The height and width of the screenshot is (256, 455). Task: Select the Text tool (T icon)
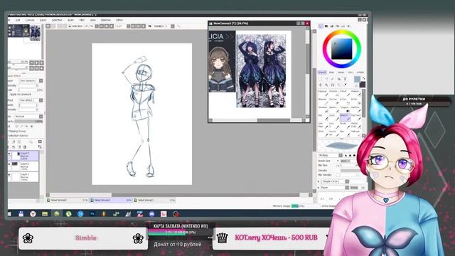(345, 79)
